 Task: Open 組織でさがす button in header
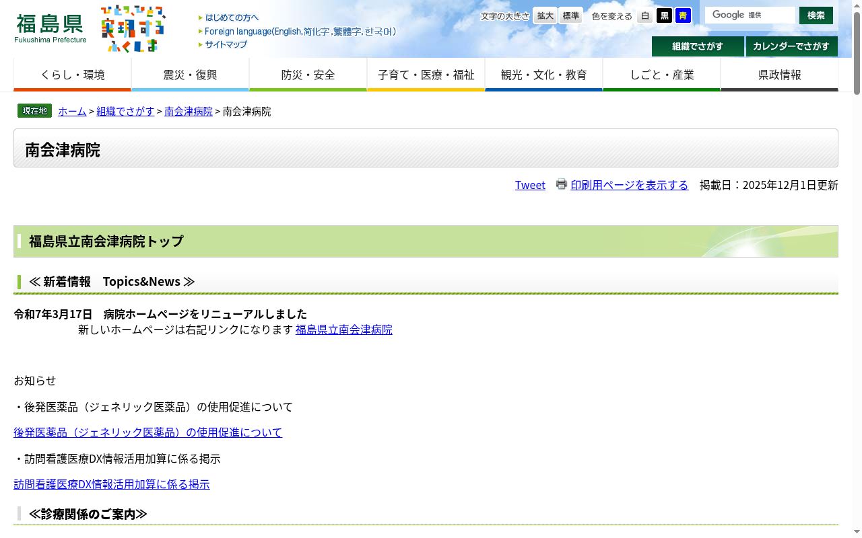coord(698,46)
